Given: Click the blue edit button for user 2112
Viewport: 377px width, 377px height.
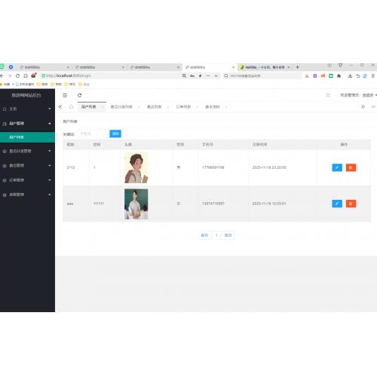Looking at the screenshot, I should (337, 167).
